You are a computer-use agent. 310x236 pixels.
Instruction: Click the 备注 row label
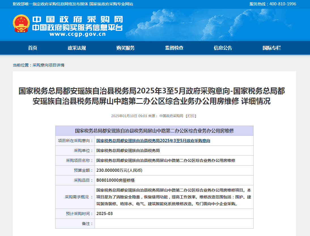pos(87,224)
